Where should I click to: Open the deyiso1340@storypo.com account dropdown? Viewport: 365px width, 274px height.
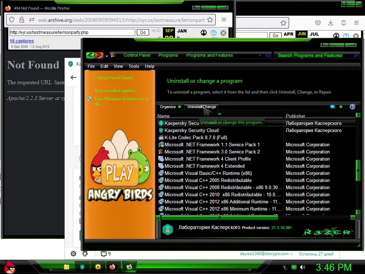pos(266,254)
